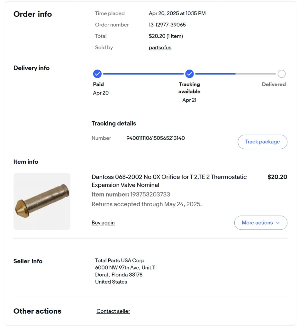Click the Delivered step label
The width and height of the screenshot is (299, 329).
pos(274,84)
